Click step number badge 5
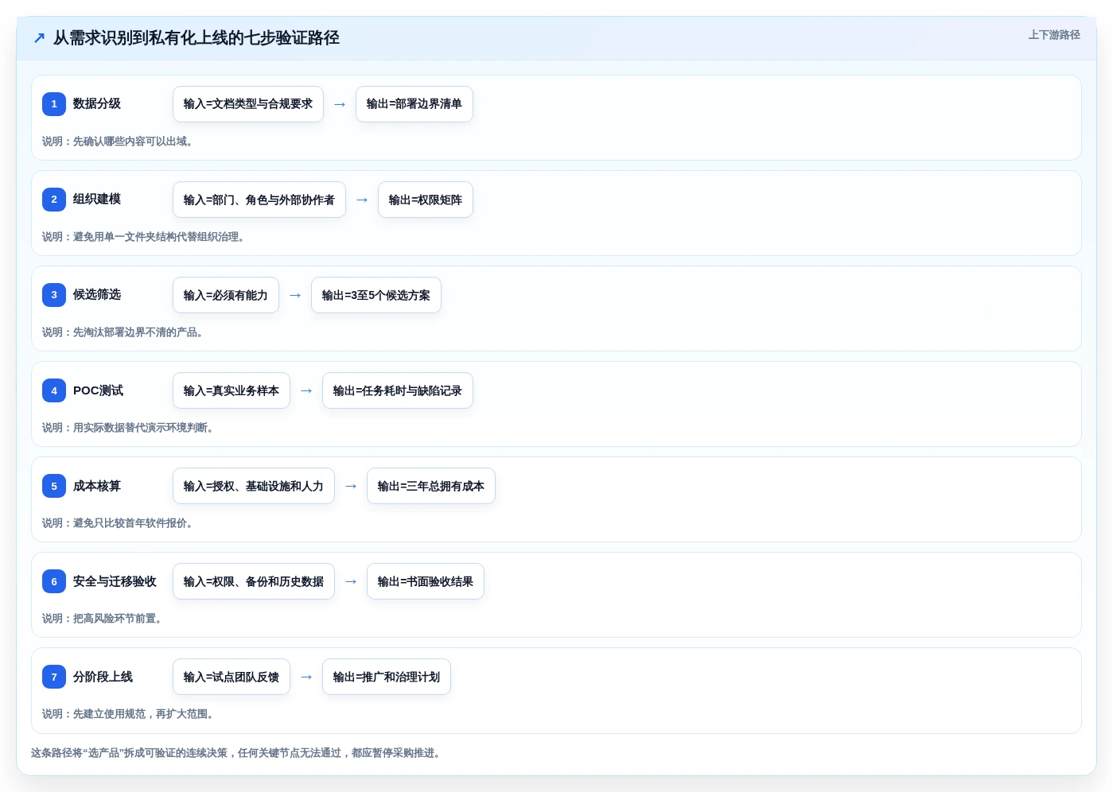Image resolution: width=1113 pixels, height=792 pixels. 54,486
